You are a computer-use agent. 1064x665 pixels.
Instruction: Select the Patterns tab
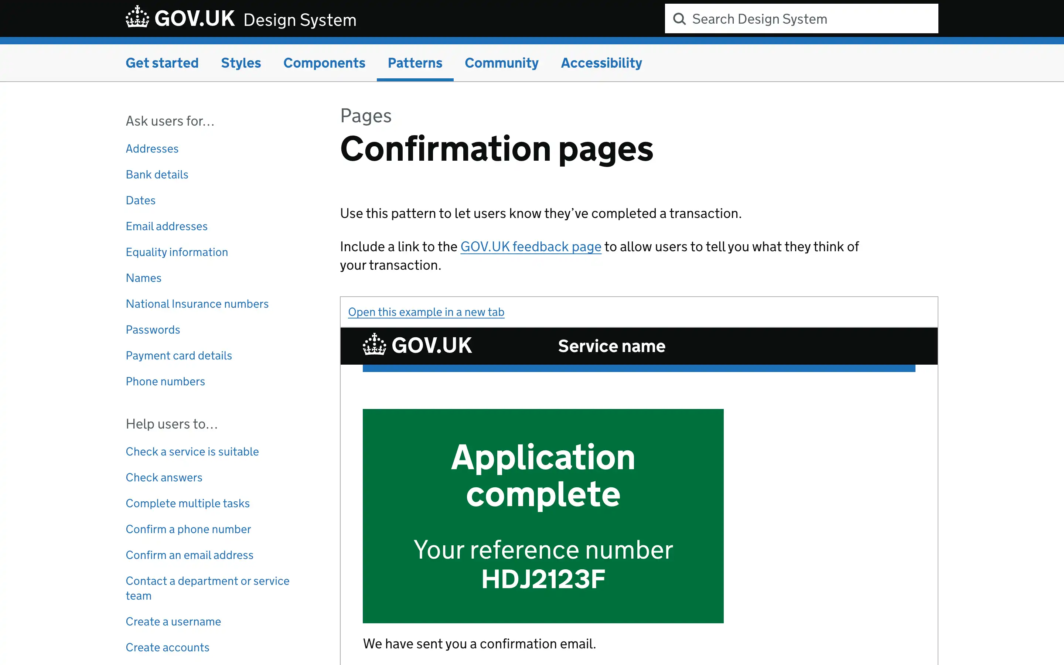point(415,63)
